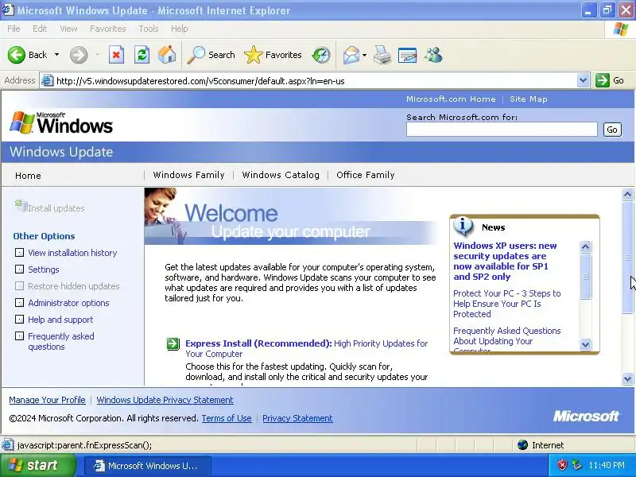
Task: Click the network tray icon
Action: tap(576, 465)
